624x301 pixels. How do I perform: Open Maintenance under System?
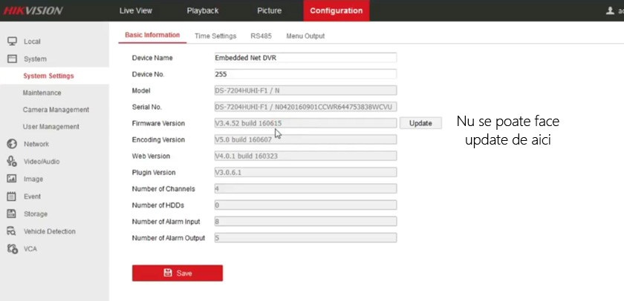42,93
